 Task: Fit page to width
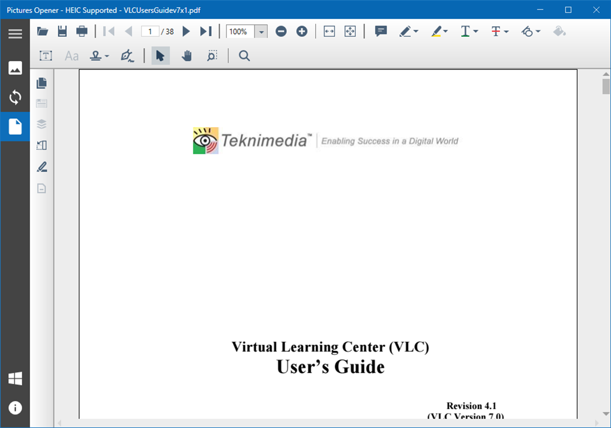[329, 31]
